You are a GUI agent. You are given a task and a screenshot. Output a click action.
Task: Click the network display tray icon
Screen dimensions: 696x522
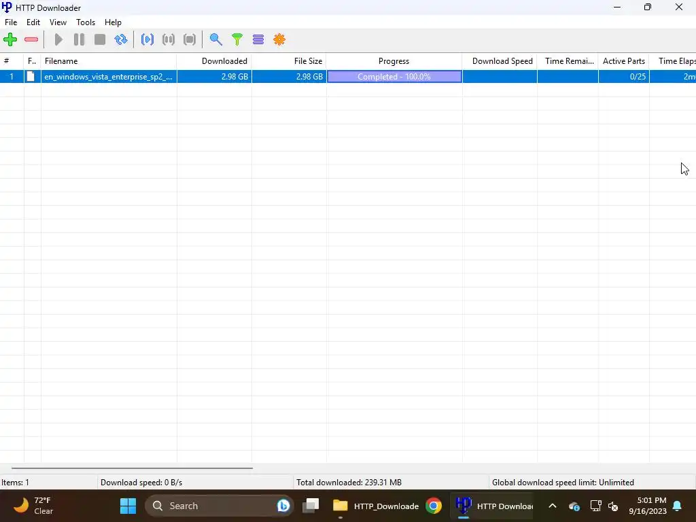point(595,506)
